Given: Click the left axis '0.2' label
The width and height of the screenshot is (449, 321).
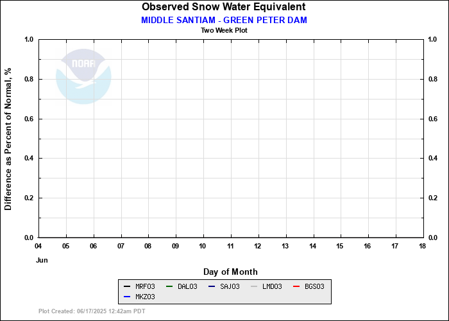Looking at the screenshot, I should (30, 198).
